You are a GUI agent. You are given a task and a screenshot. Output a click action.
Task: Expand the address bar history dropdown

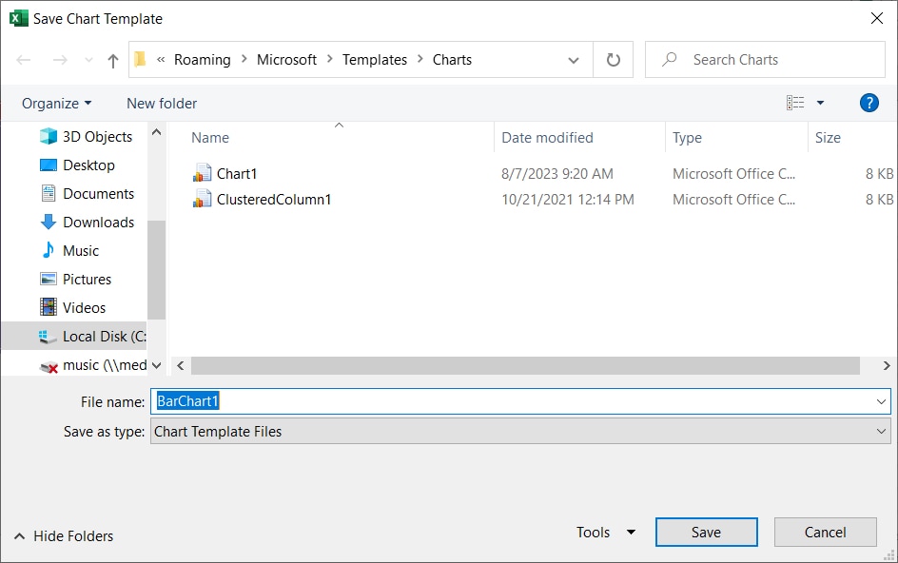574,60
